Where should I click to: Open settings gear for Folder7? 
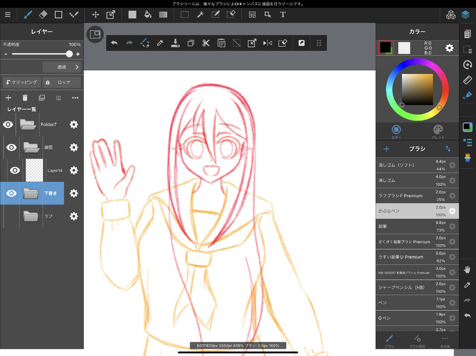point(74,124)
